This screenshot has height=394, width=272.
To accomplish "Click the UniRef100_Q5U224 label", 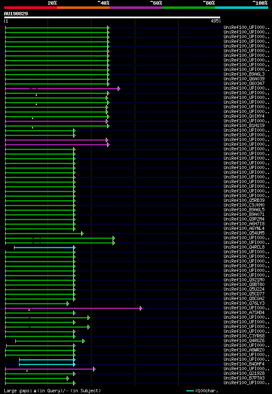I will [x=244, y=289].
